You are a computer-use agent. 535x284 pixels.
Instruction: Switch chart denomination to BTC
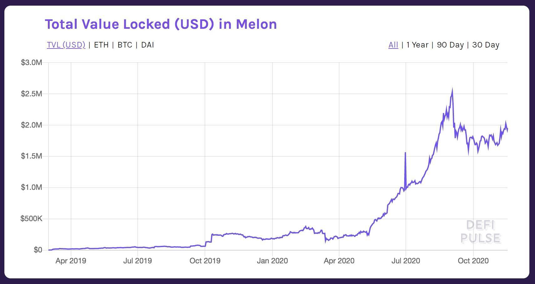pos(125,45)
